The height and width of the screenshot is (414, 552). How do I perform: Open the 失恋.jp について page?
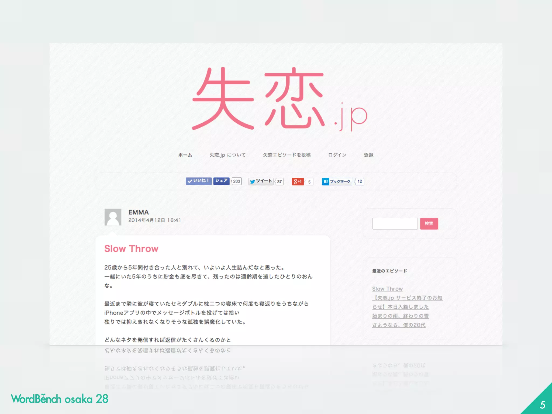tap(227, 155)
